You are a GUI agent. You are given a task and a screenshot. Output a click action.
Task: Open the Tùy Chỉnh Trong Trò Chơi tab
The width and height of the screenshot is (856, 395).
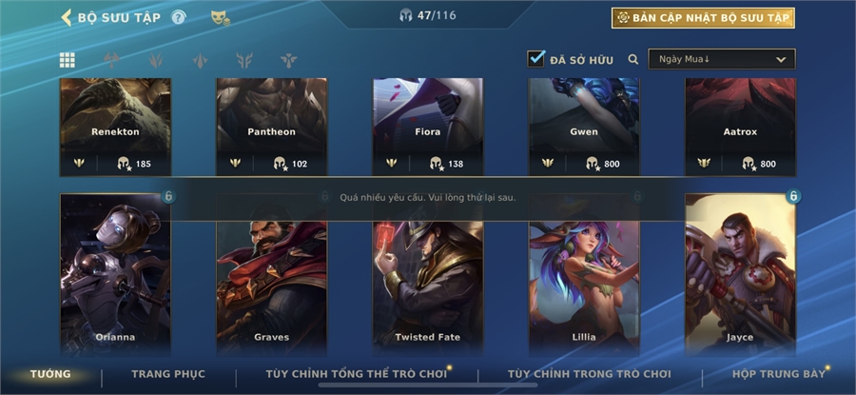tap(589, 374)
